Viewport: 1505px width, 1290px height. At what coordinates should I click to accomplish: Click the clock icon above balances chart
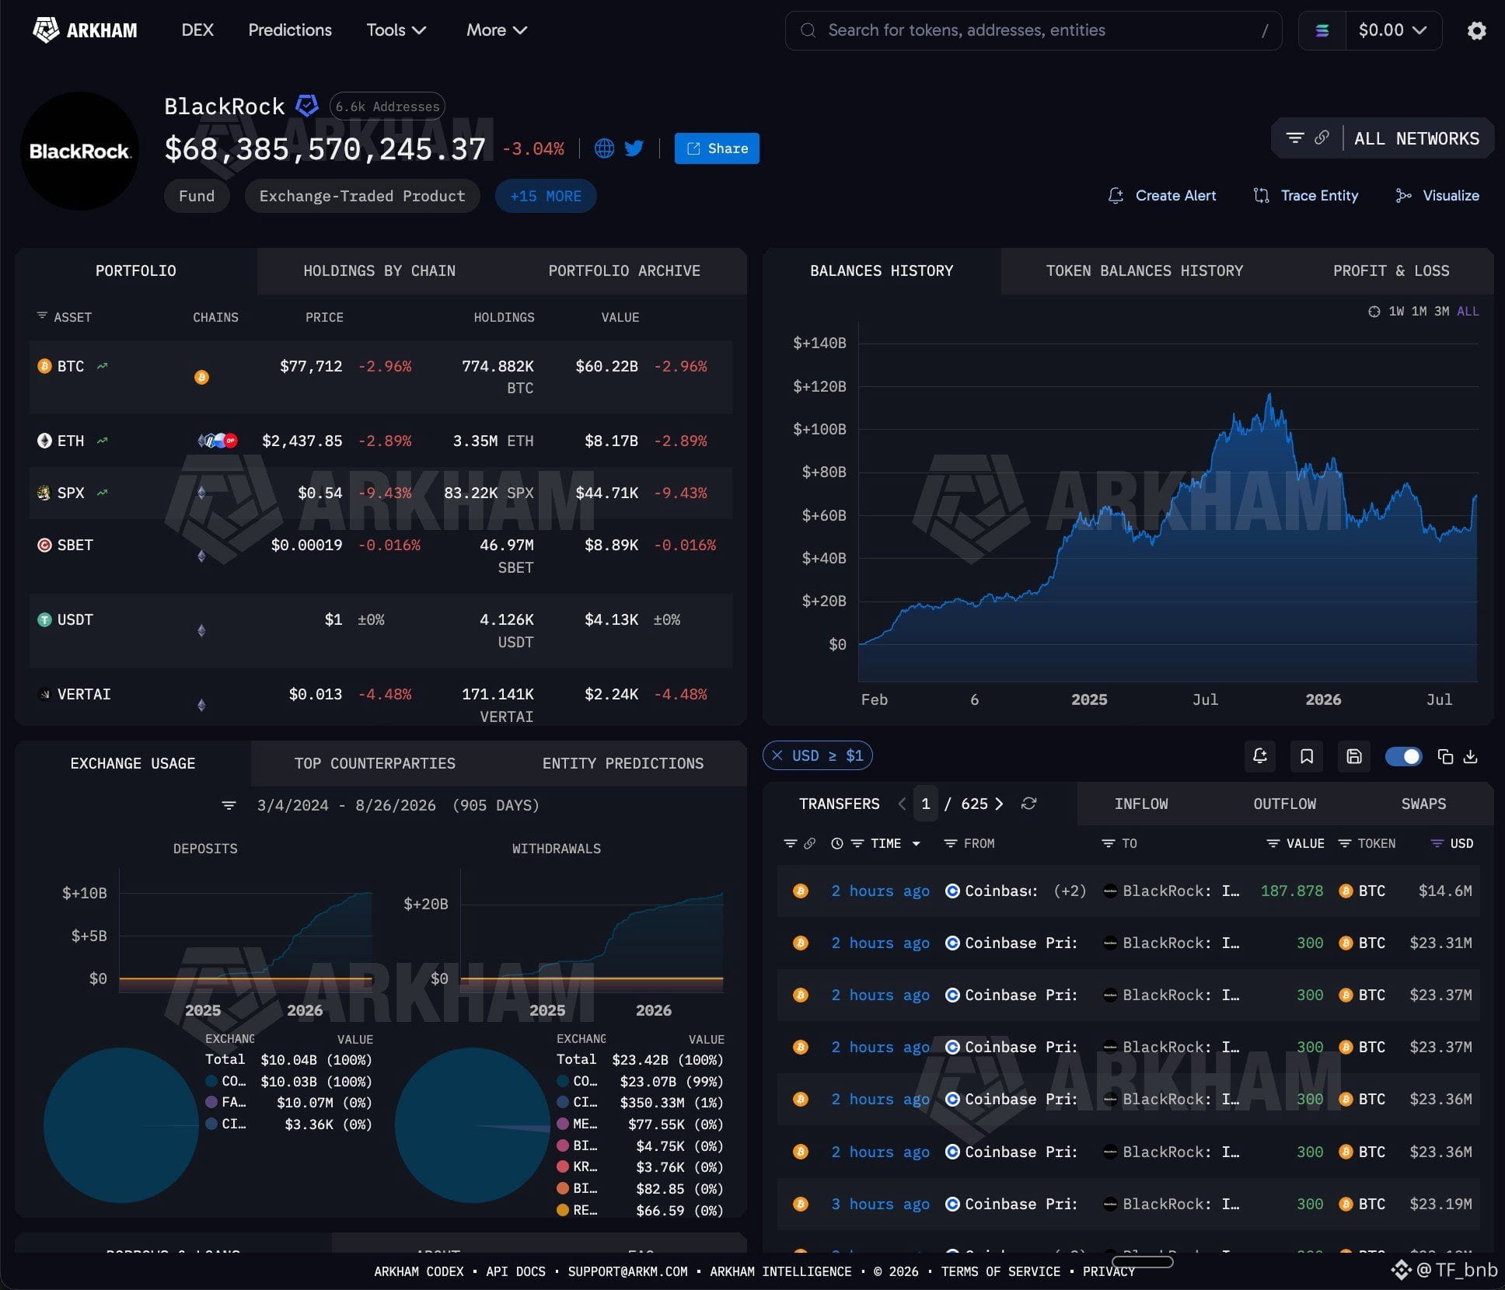1374,312
